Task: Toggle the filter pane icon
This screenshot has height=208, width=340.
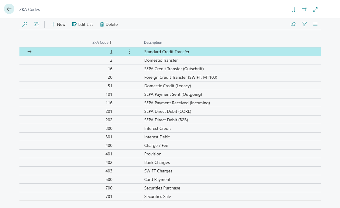Action: pyautogui.click(x=304, y=24)
